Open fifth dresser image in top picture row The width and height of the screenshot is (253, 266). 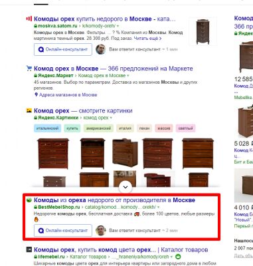click(198, 154)
